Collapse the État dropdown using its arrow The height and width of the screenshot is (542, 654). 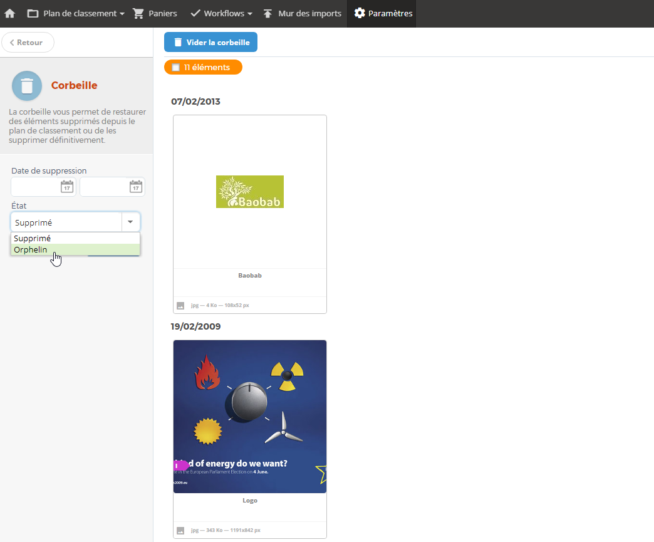pyautogui.click(x=130, y=222)
